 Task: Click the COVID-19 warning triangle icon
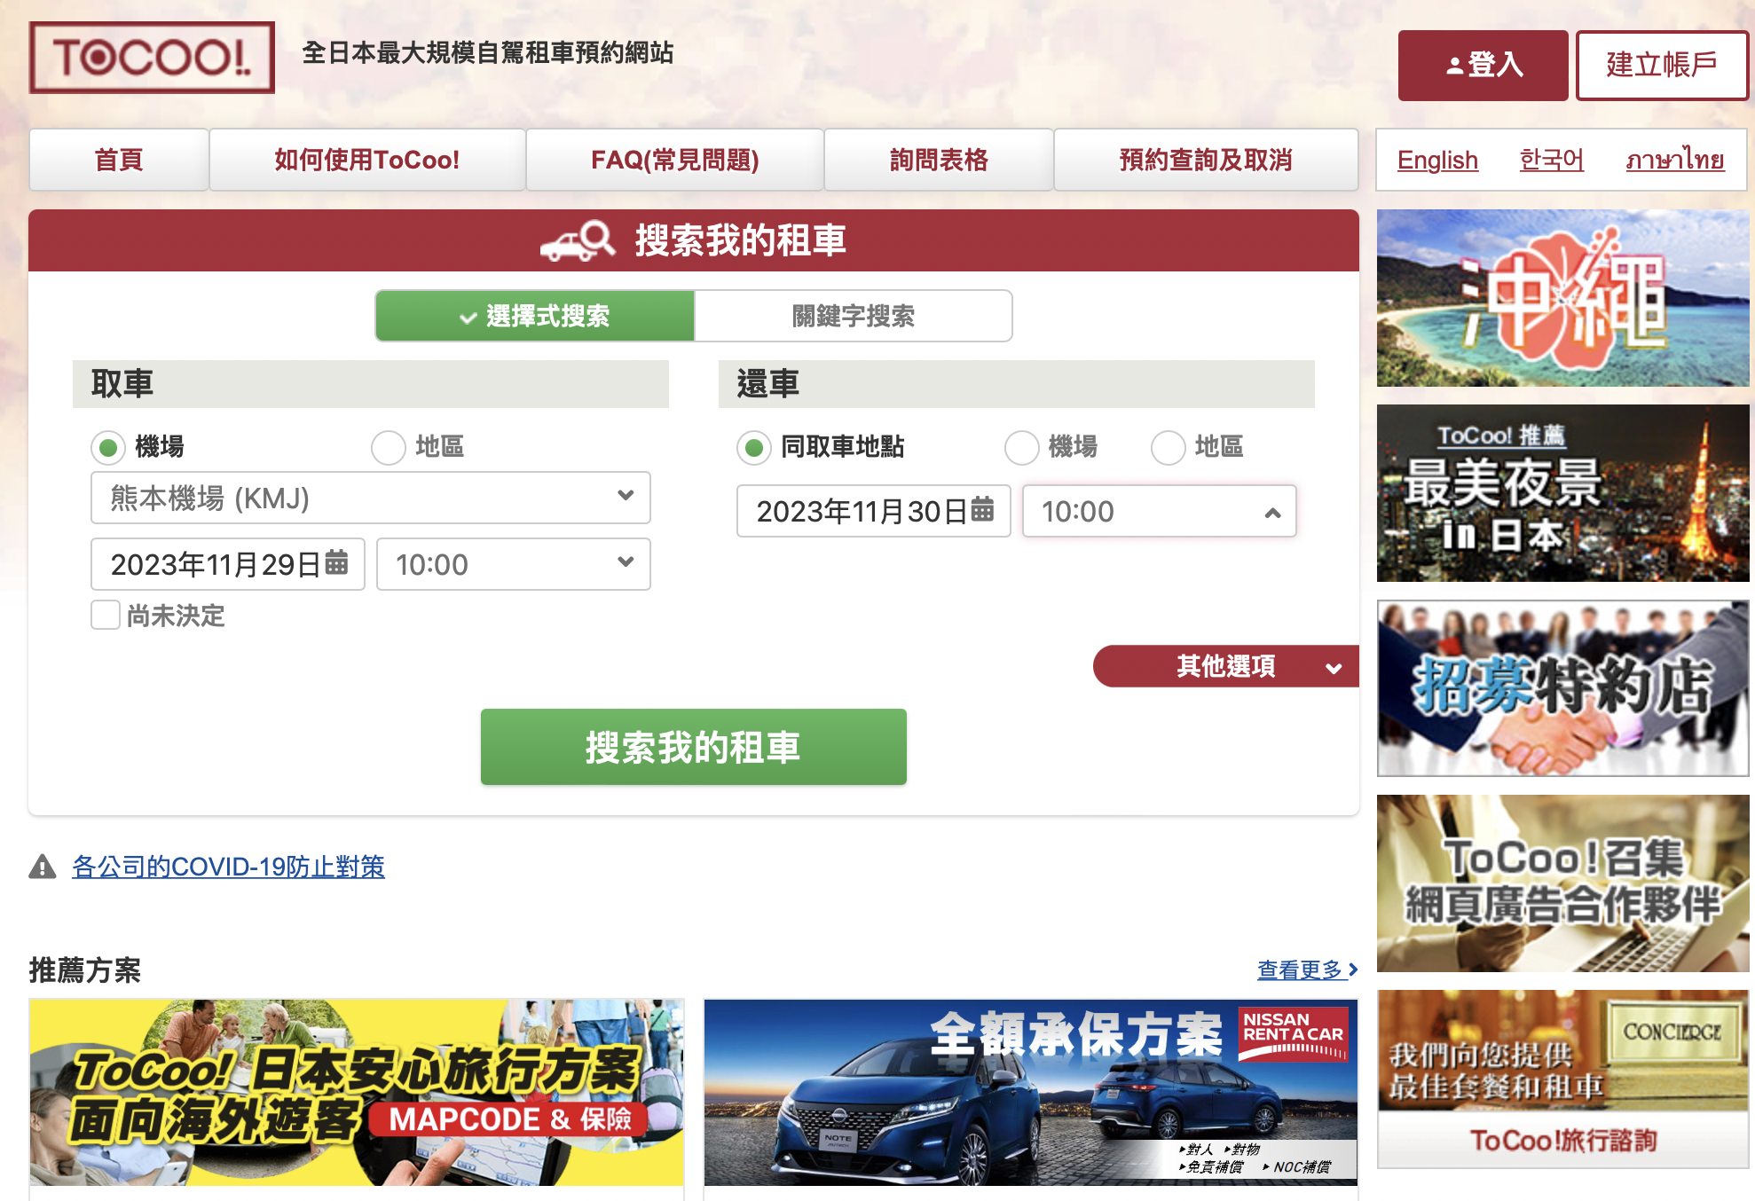point(43,867)
